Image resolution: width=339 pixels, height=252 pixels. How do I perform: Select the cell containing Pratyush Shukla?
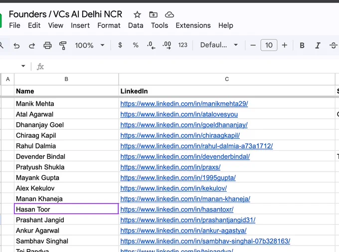click(x=66, y=167)
